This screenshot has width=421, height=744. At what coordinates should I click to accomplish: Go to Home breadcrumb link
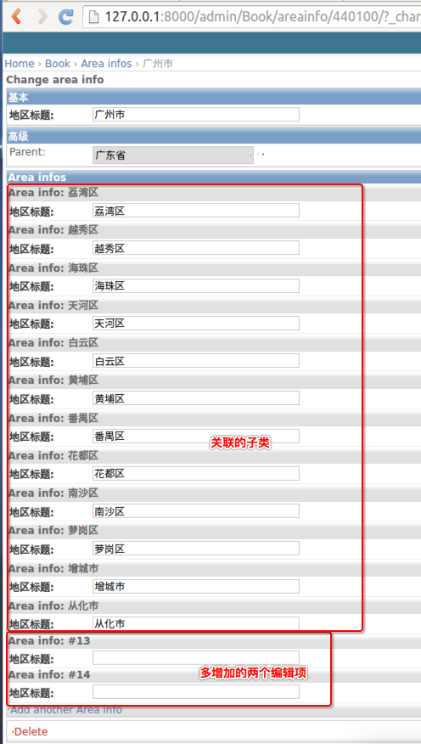point(20,64)
